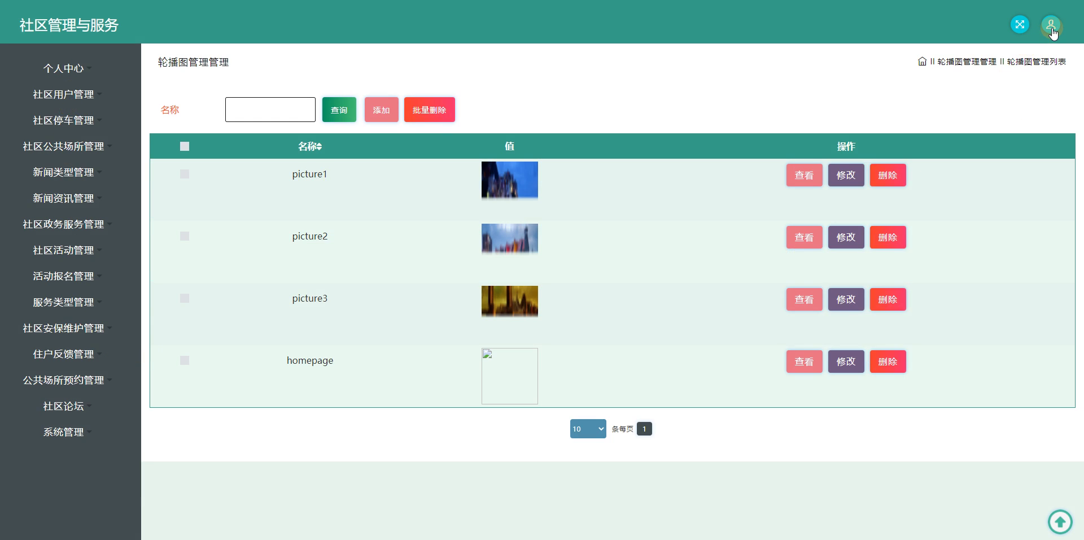Click the 添加 add button
This screenshot has width=1084, height=540.
pos(382,110)
